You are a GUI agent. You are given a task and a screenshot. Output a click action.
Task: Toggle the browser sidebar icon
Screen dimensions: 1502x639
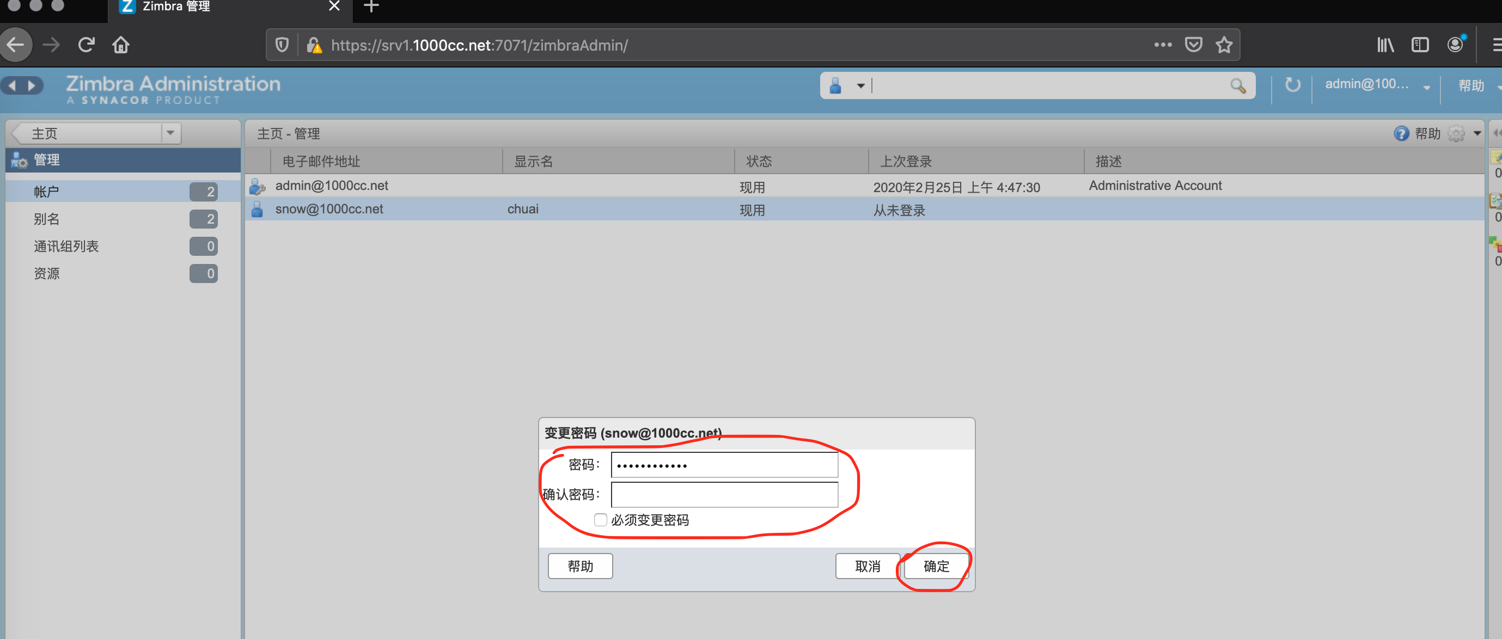[1420, 45]
